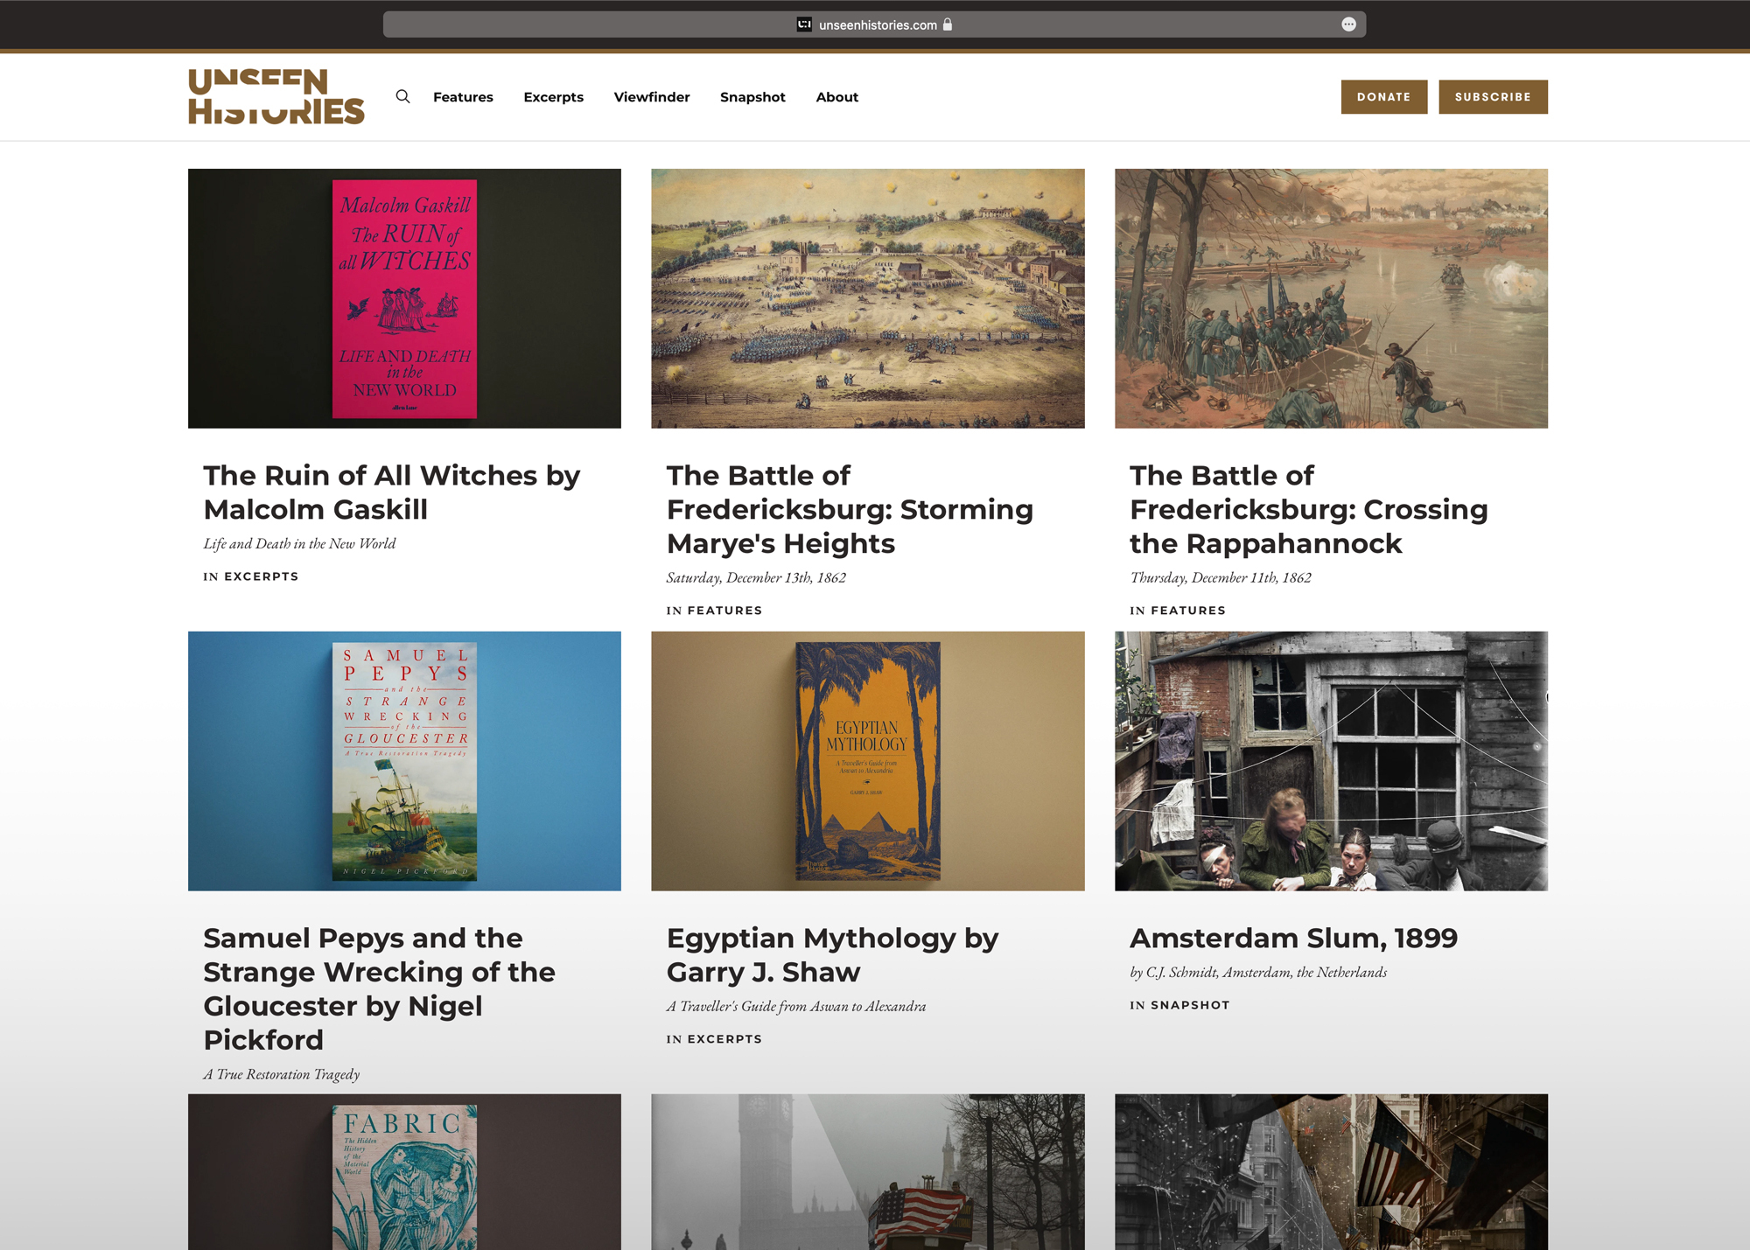
Task: Click Excerpts category under Ruin of All Witches
Action: point(261,576)
